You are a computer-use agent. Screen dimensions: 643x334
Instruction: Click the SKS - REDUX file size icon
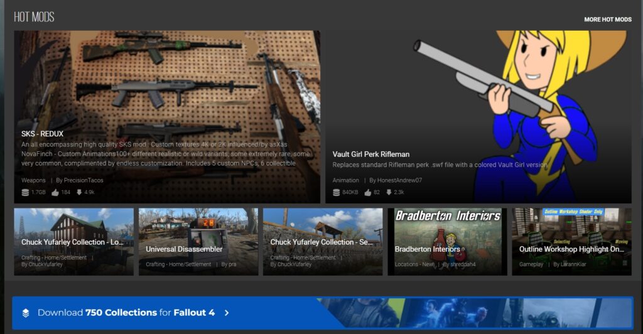pyautogui.click(x=25, y=192)
